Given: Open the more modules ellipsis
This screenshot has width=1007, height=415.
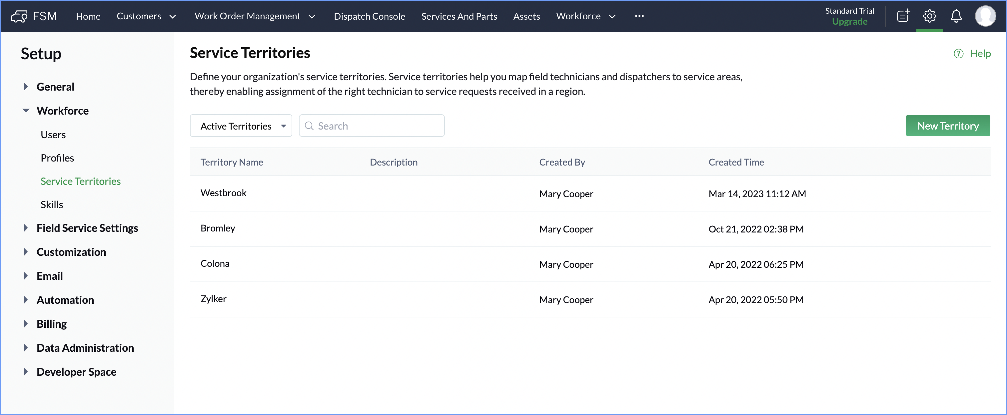Looking at the screenshot, I should 639,16.
